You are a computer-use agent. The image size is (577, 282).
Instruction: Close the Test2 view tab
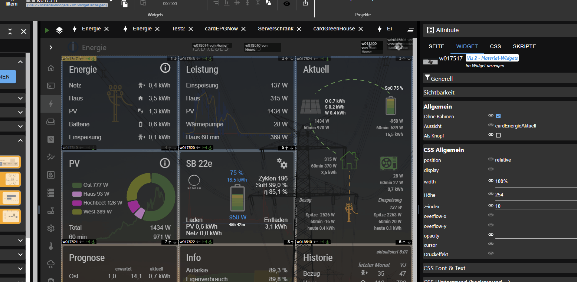tap(191, 29)
